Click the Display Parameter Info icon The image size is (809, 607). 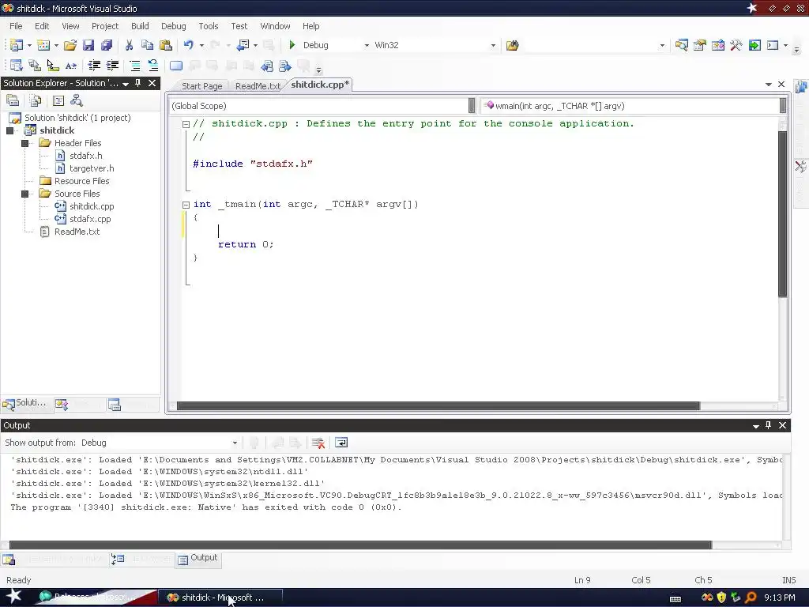pos(35,66)
